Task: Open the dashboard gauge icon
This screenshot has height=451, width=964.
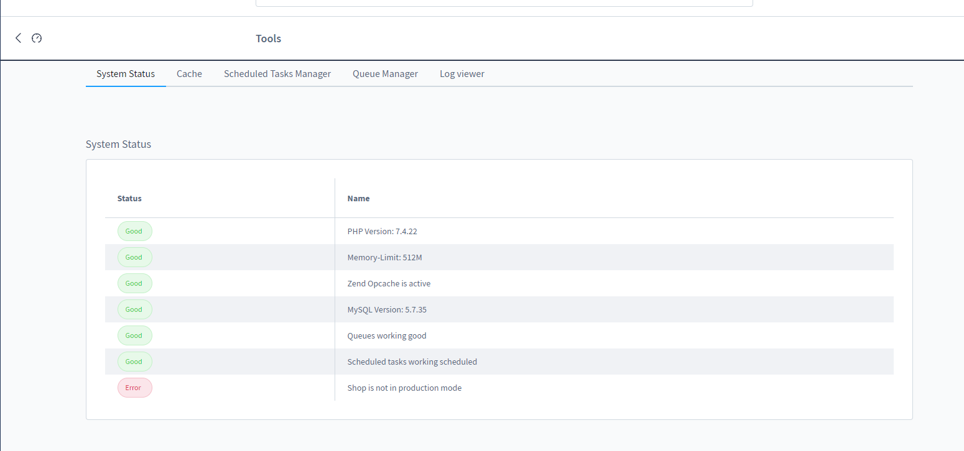Action: [x=37, y=38]
